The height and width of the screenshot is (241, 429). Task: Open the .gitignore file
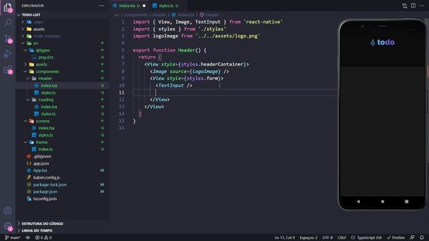click(x=42, y=156)
